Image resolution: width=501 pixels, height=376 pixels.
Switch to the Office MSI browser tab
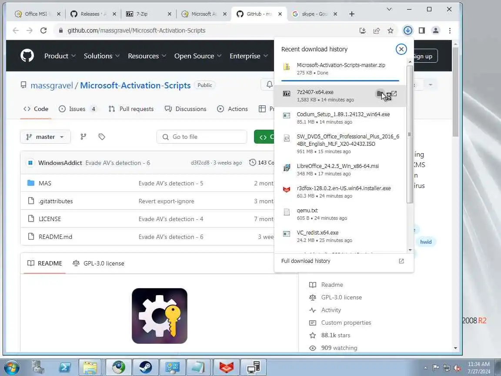pyautogui.click(x=36, y=14)
